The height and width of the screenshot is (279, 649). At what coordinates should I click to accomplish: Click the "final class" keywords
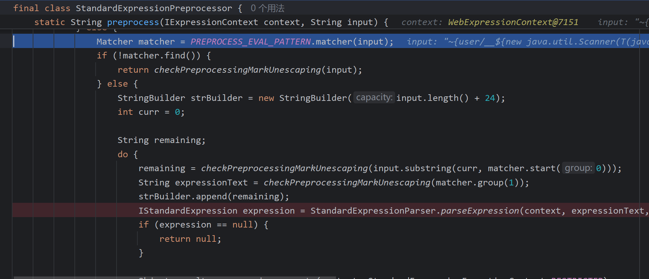pyautogui.click(x=42, y=8)
